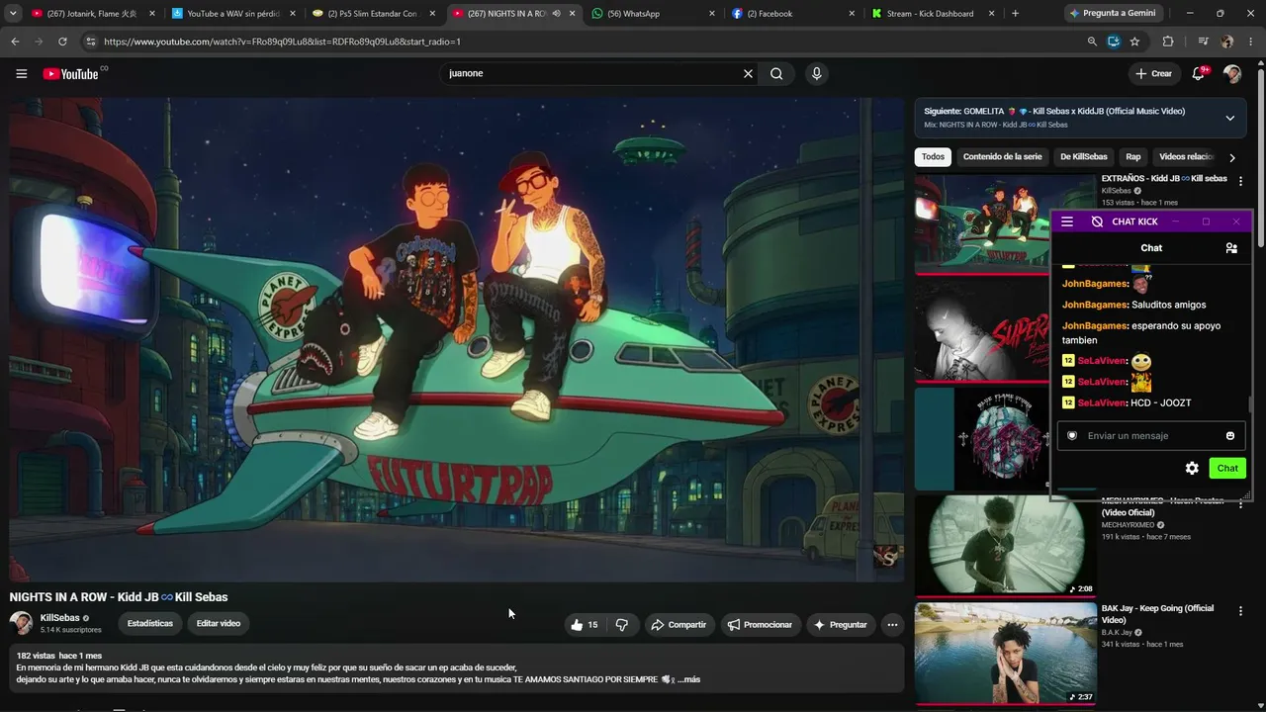
Task: Open the Chrome profile avatar
Action: coord(1227,42)
